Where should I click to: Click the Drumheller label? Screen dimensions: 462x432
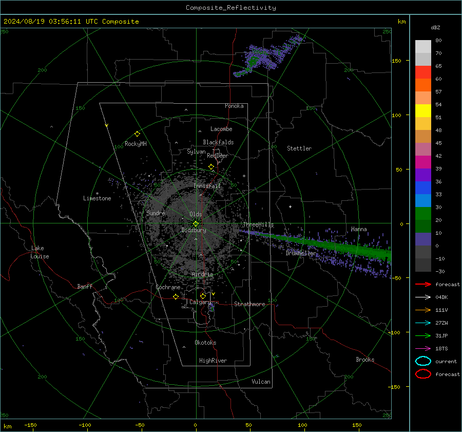(301, 253)
